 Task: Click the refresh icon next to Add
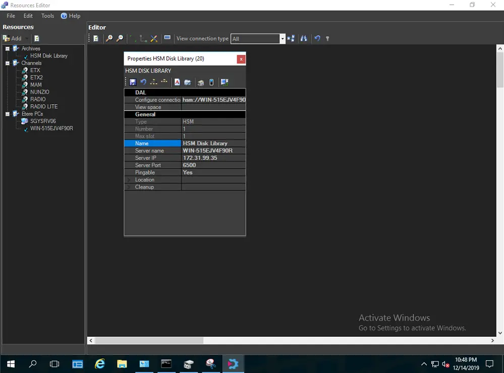(37, 38)
